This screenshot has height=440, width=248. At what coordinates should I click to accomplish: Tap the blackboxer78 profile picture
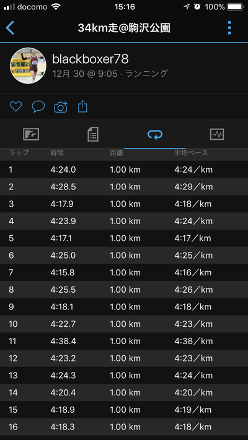tap(28, 66)
